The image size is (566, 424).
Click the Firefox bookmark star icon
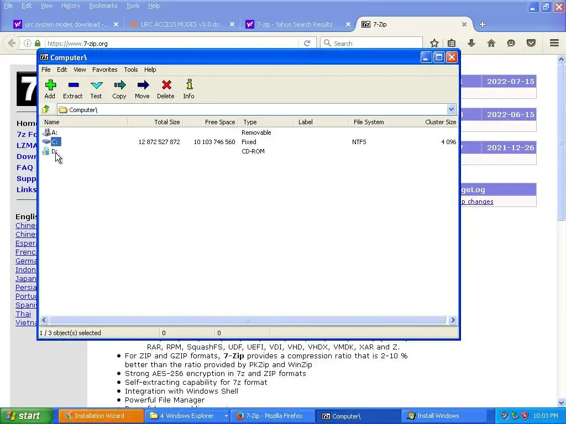click(434, 43)
